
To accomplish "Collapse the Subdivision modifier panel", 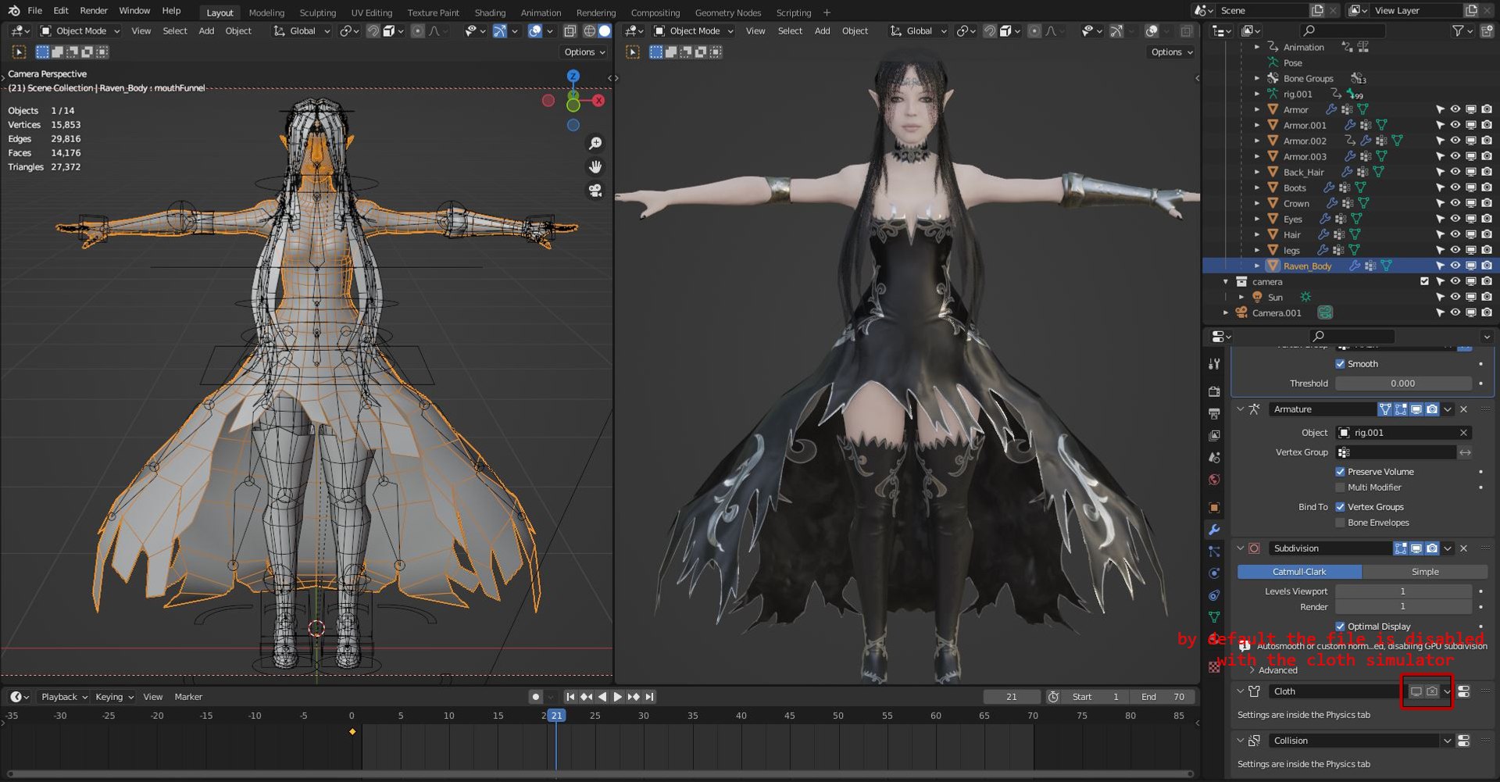I will pos(1241,548).
